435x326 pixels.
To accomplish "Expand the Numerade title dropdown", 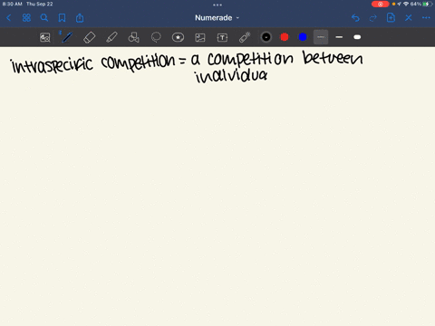I will (x=217, y=18).
